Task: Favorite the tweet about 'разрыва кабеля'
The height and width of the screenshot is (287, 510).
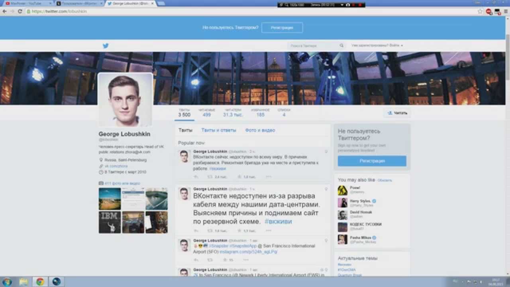Action: 239,231
